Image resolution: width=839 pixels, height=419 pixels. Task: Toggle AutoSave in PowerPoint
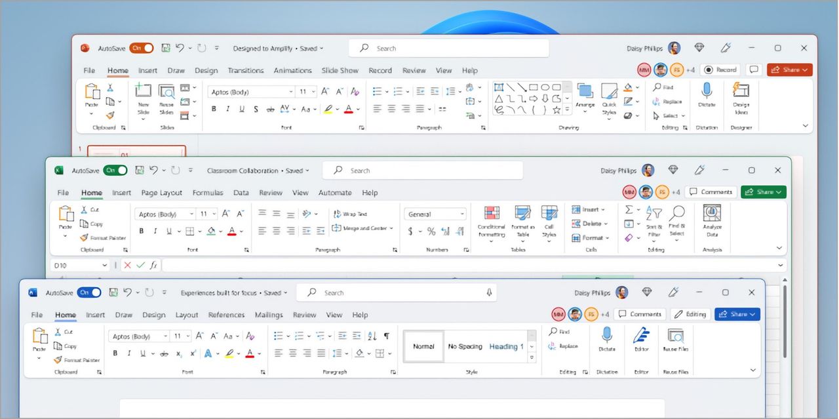142,47
